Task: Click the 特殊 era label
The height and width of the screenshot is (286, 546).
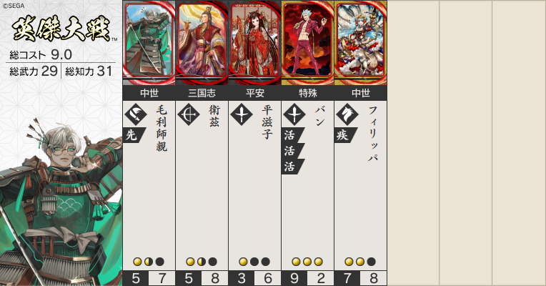Action: click(308, 93)
